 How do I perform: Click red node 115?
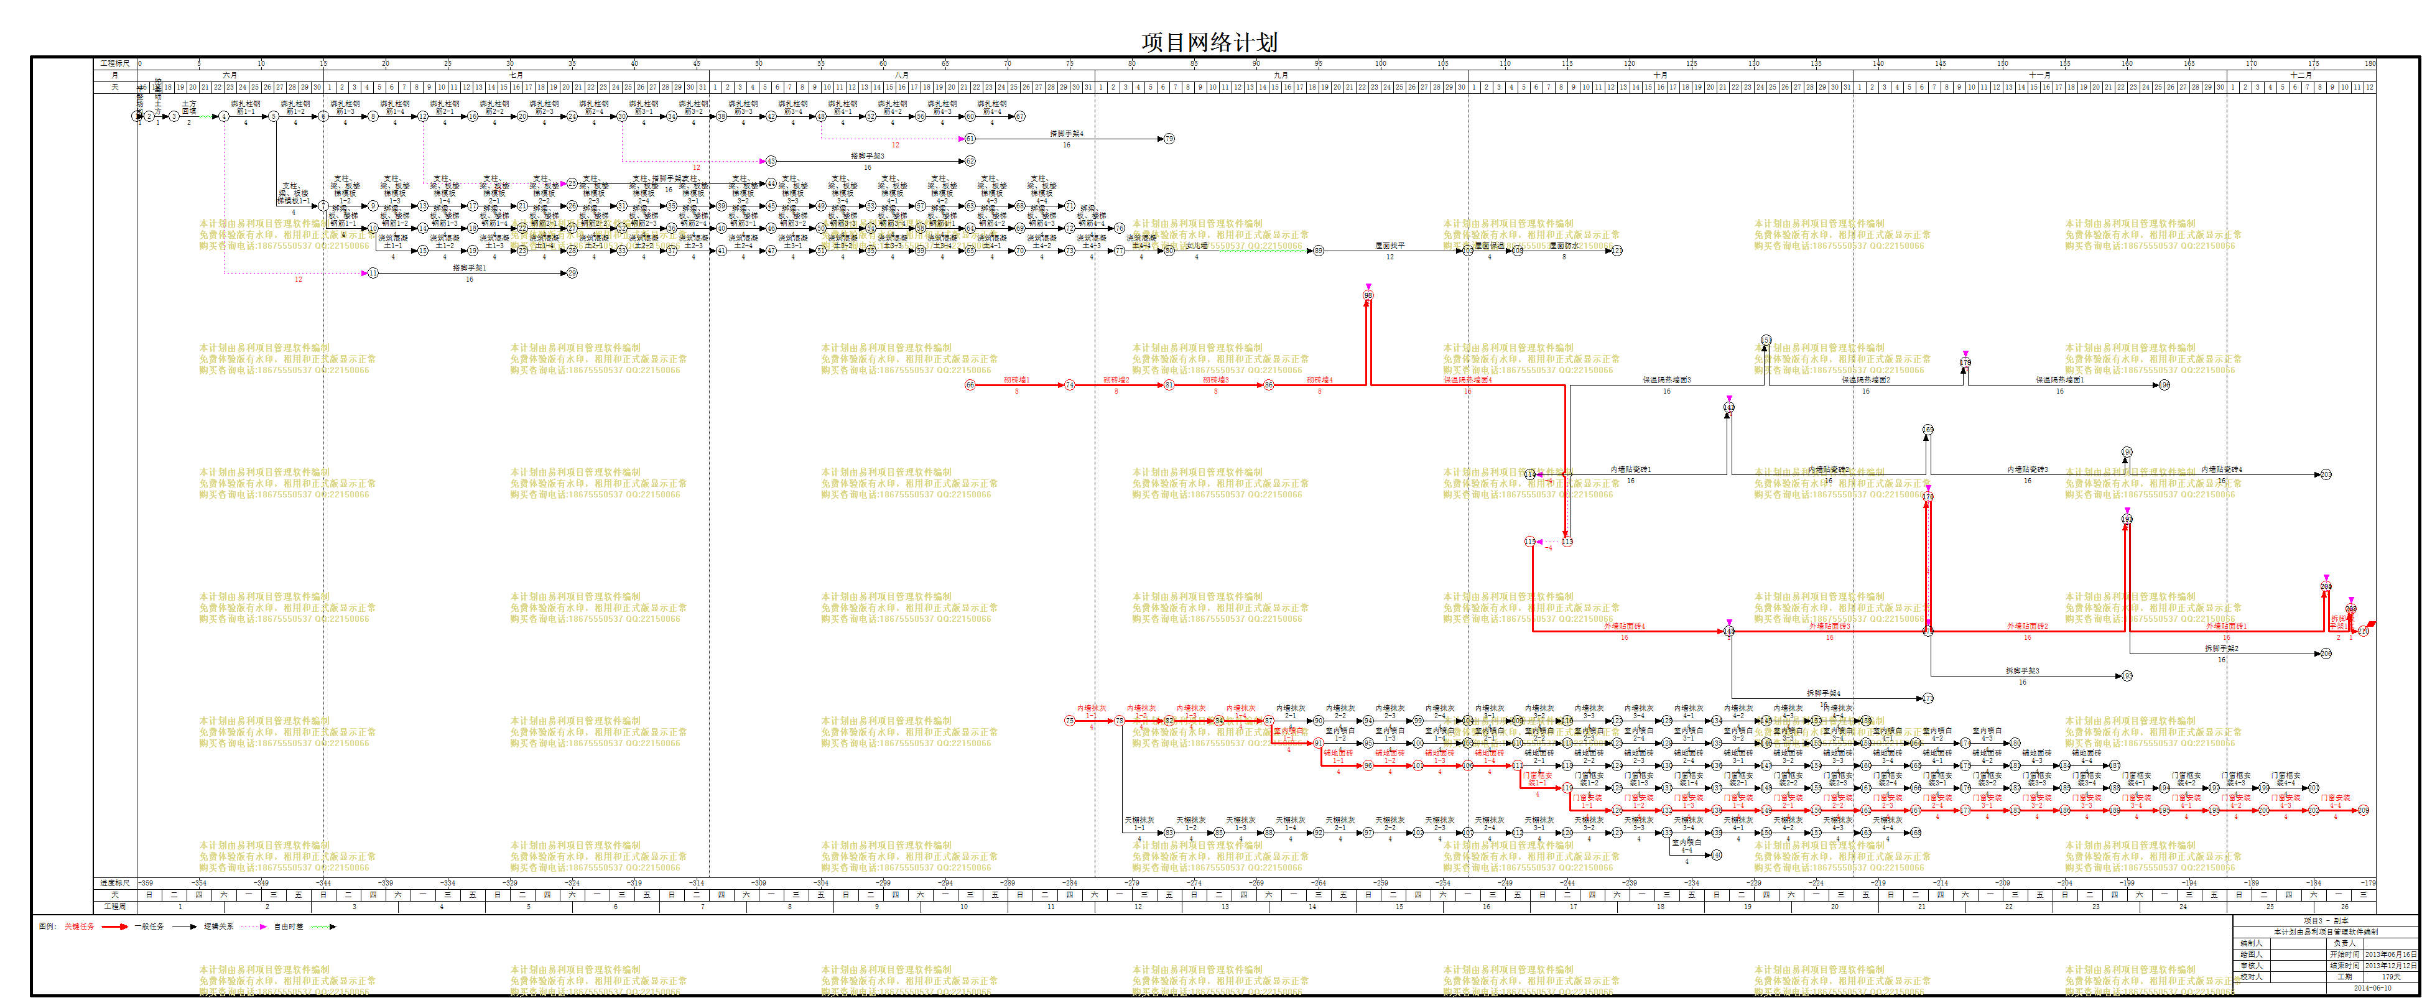point(1529,542)
